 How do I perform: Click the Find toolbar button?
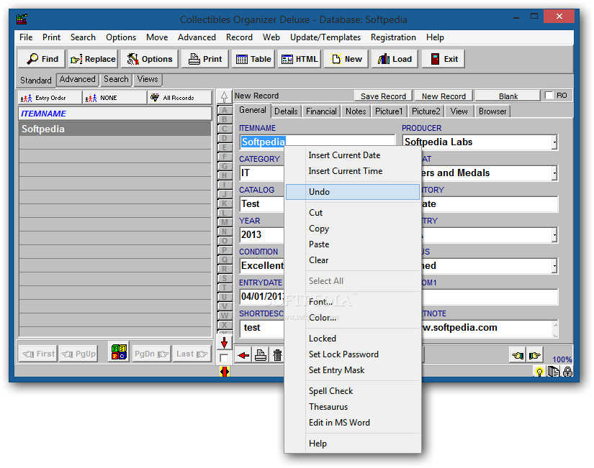(42, 59)
